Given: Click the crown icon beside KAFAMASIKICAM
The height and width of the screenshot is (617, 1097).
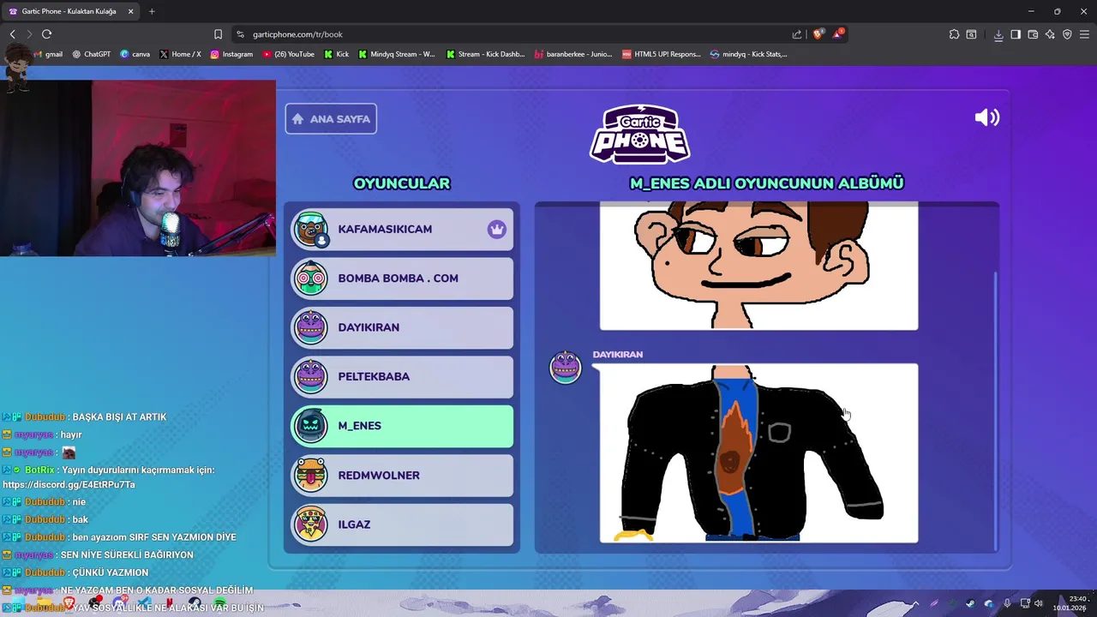Looking at the screenshot, I should [497, 229].
